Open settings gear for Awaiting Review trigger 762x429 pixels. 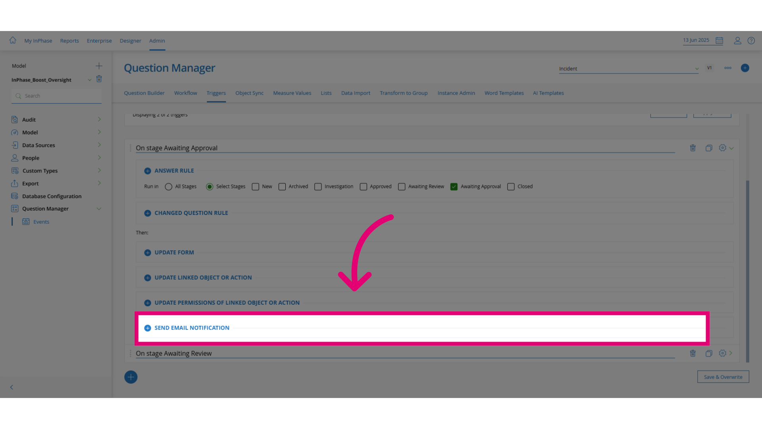point(722,353)
